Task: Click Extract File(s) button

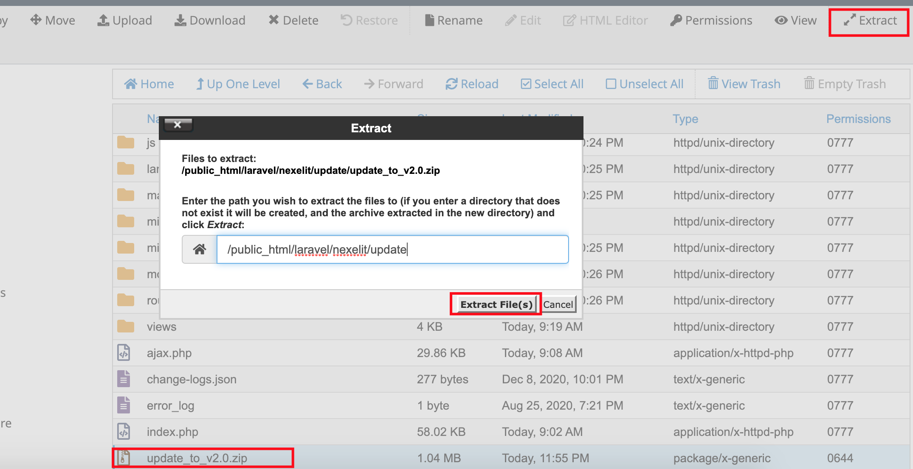Action: tap(496, 304)
